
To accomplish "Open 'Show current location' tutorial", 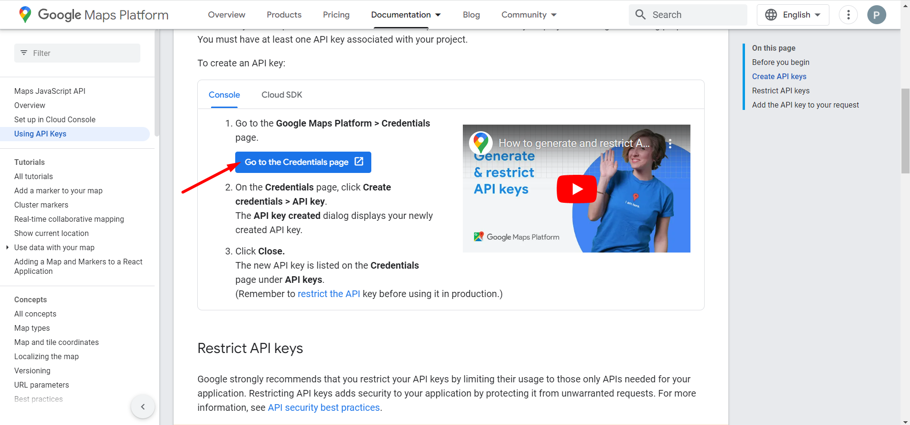I will coord(52,233).
